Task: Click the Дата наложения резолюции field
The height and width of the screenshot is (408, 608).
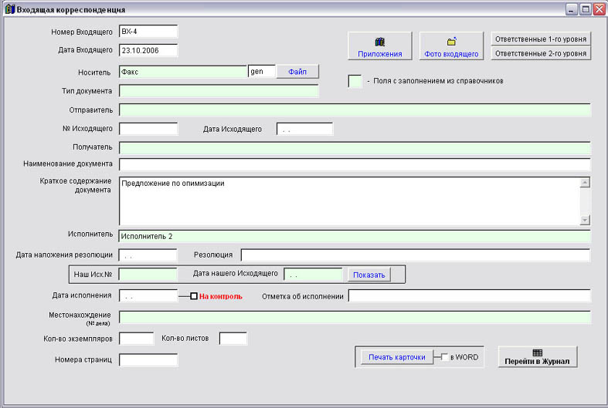Action: click(x=148, y=255)
